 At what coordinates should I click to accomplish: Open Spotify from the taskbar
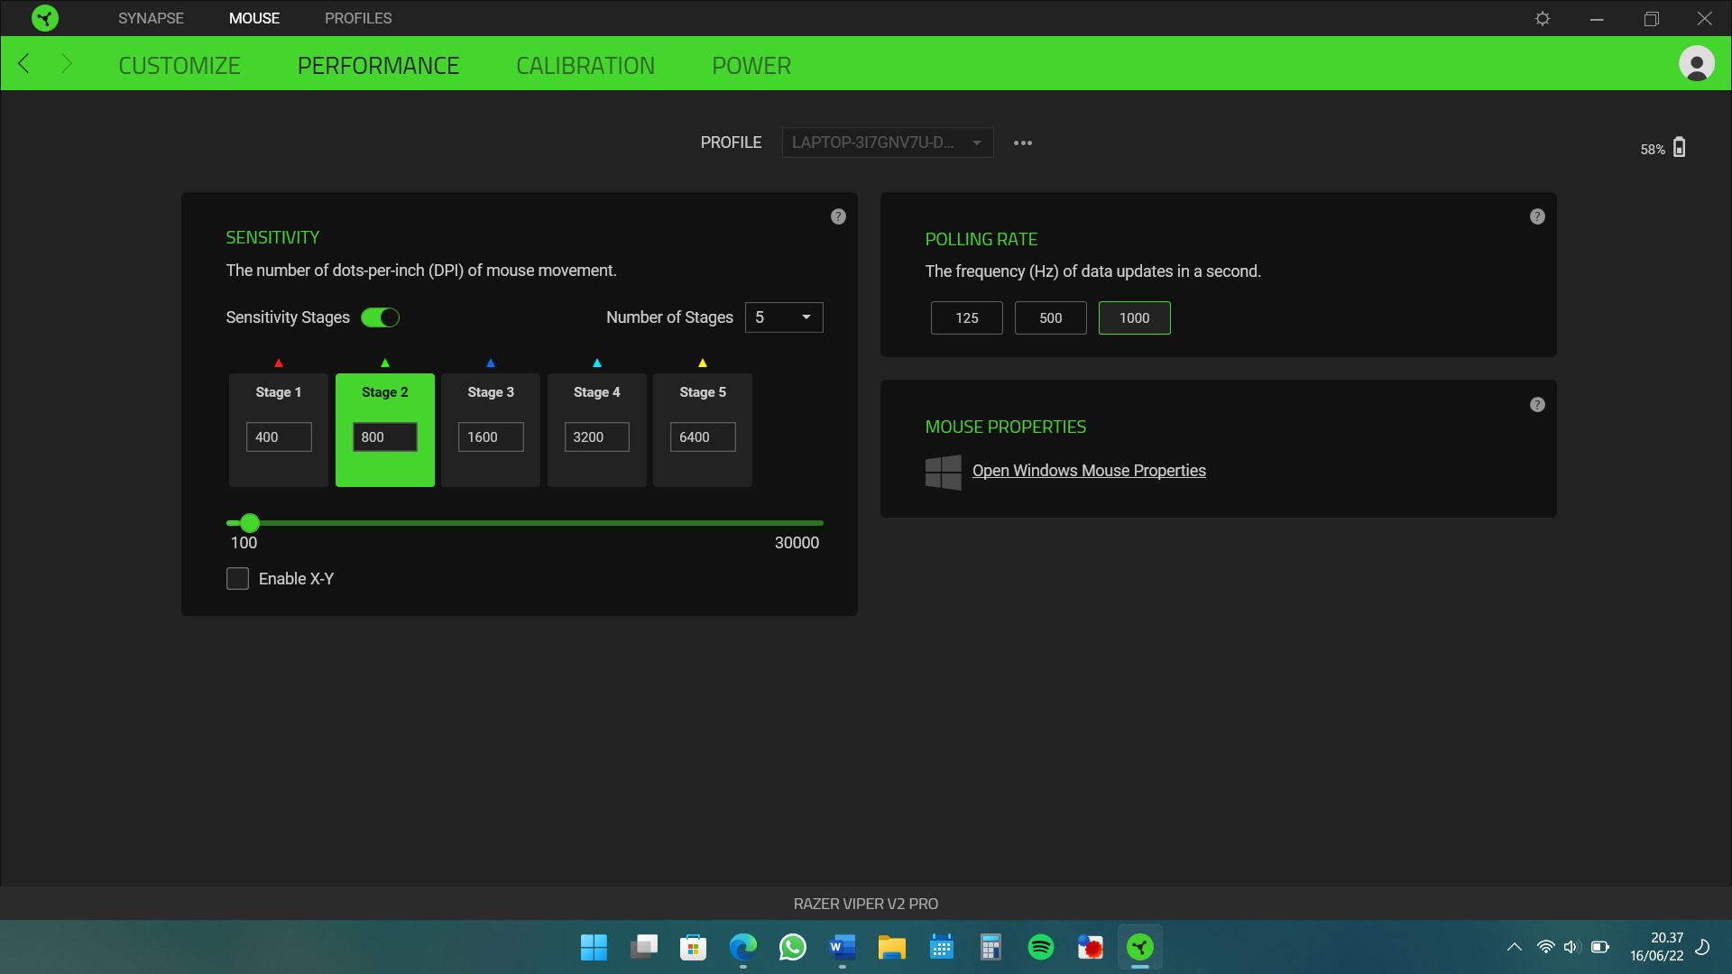pos(1040,947)
